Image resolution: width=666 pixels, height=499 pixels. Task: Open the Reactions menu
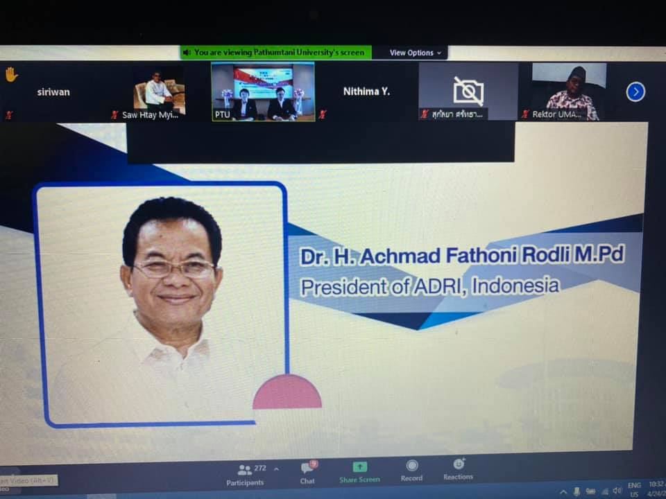click(x=458, y=466)
